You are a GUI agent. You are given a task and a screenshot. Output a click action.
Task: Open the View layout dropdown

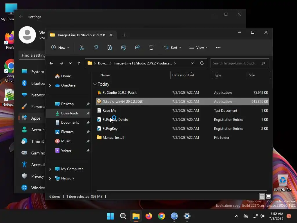click(198, 47)
